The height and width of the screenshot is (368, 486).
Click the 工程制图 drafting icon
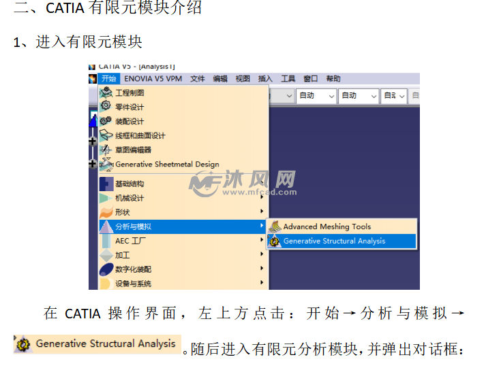click(106, 92)
